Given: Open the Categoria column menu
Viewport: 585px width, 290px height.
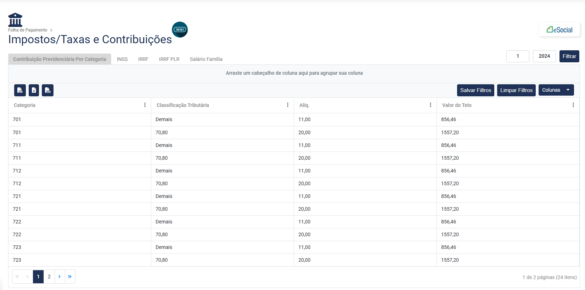Looking at the screenshot, I should (x=145, y=105).
